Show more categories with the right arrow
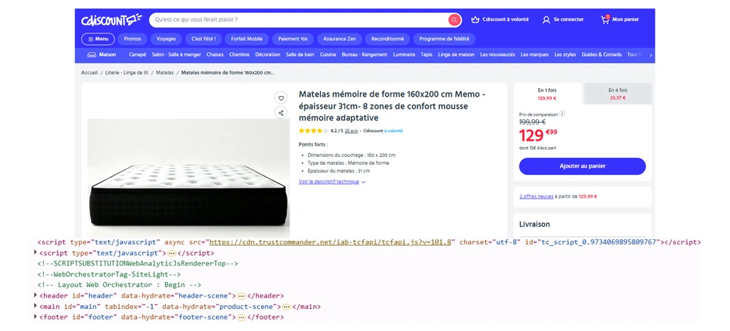The image size is (730, 331). pyautogui.click(x=650, y=55)
